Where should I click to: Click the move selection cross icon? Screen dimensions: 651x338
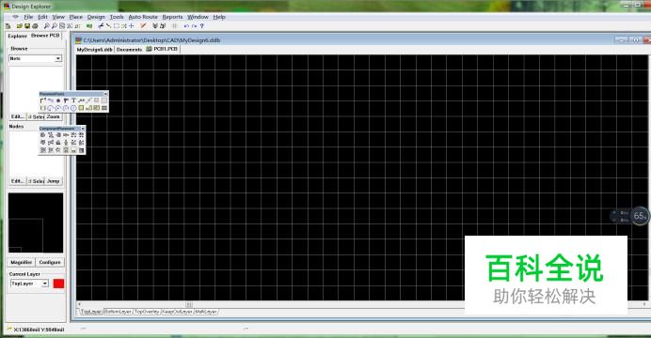click(x=131, y=26)
